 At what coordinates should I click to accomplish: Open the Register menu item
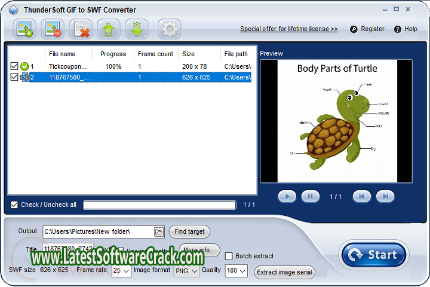[x=367, y=29]
